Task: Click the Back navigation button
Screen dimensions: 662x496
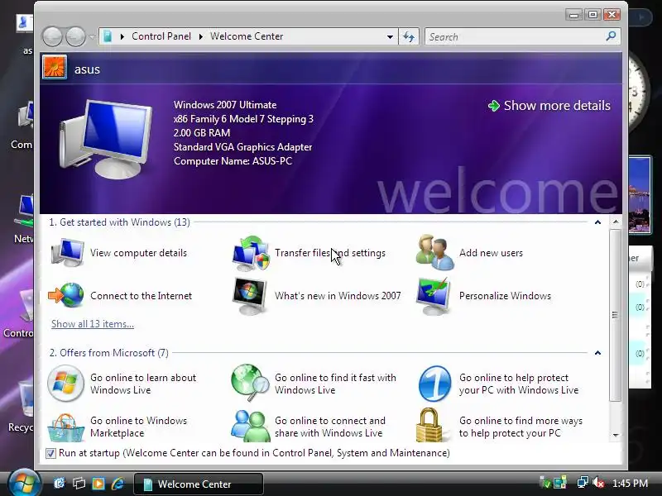Action: tap(52, 36)
